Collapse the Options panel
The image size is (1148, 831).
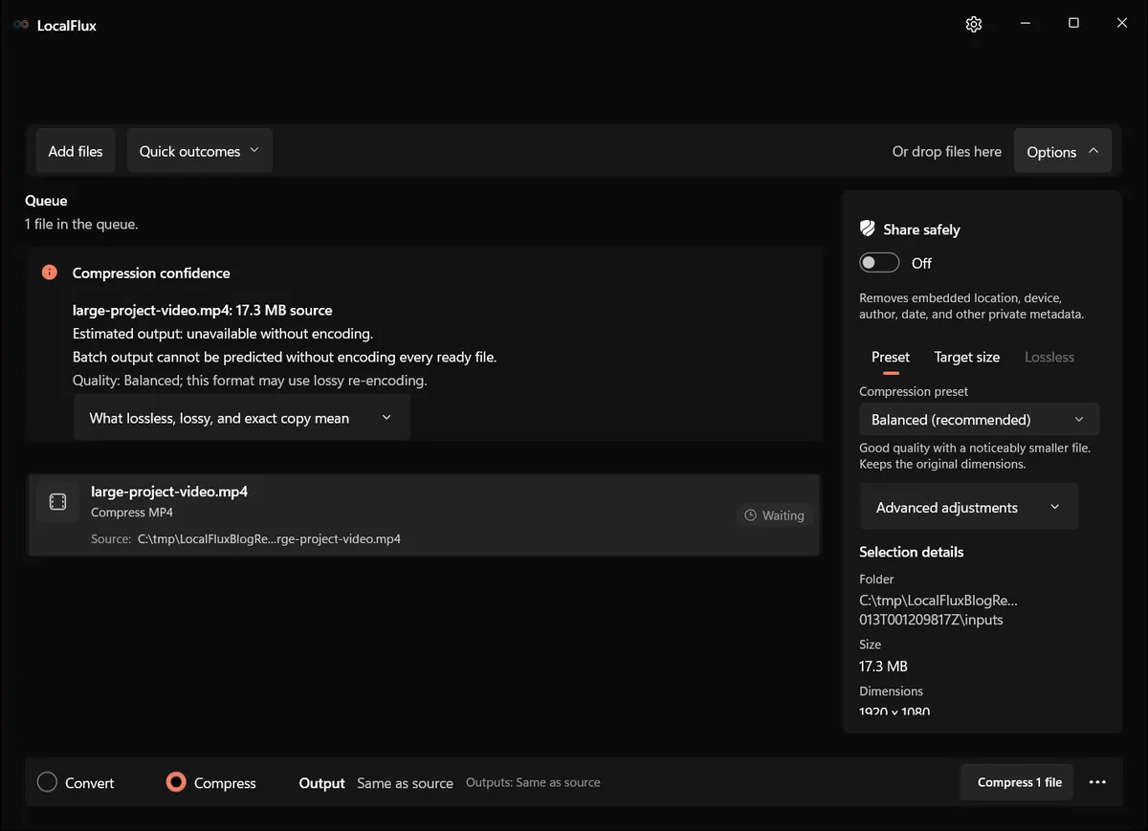click(1063, 151)
